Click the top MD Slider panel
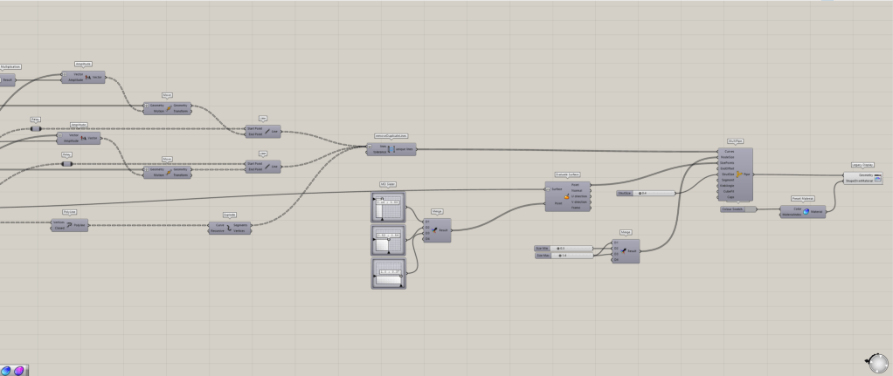Image resolution: width=893 pixels, height=376 pixels. click(x=387, y=207)
